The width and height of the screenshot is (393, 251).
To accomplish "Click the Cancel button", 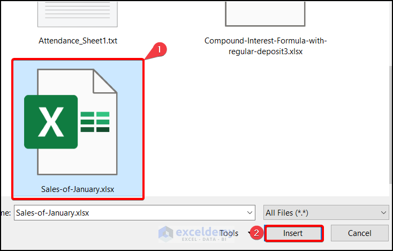I will (x=359, y=233).
